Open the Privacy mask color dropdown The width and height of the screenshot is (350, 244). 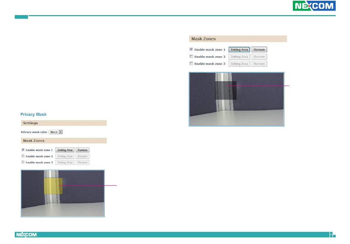pyautogui.click(x=56, y=132)
